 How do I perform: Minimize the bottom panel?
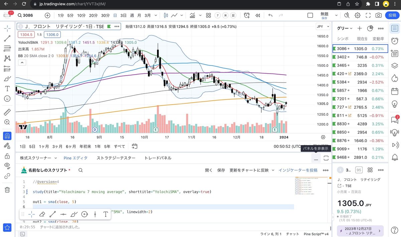coord(316,158)
